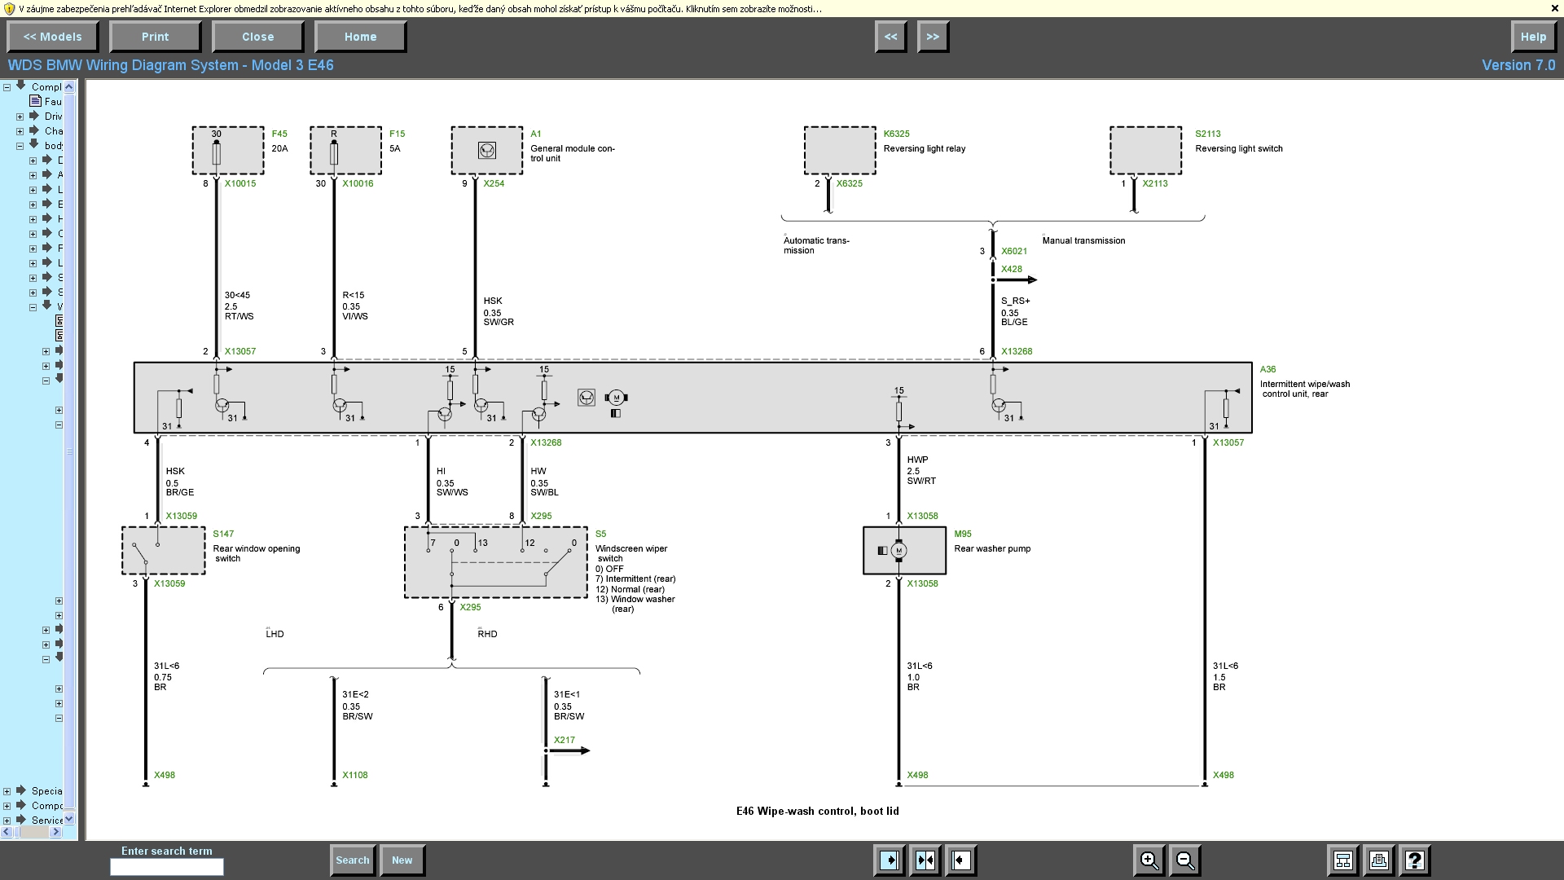
Task: Click the Fau document icon in tree
Action: 35,101
